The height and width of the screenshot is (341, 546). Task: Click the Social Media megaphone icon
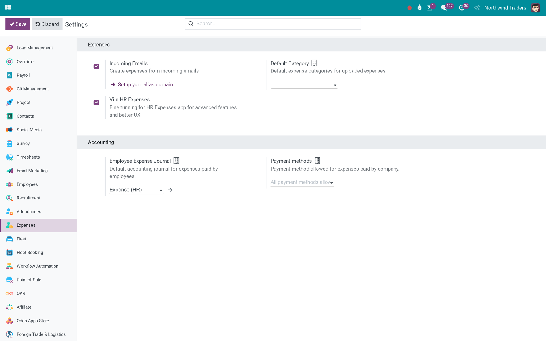(x=9, y=130)
